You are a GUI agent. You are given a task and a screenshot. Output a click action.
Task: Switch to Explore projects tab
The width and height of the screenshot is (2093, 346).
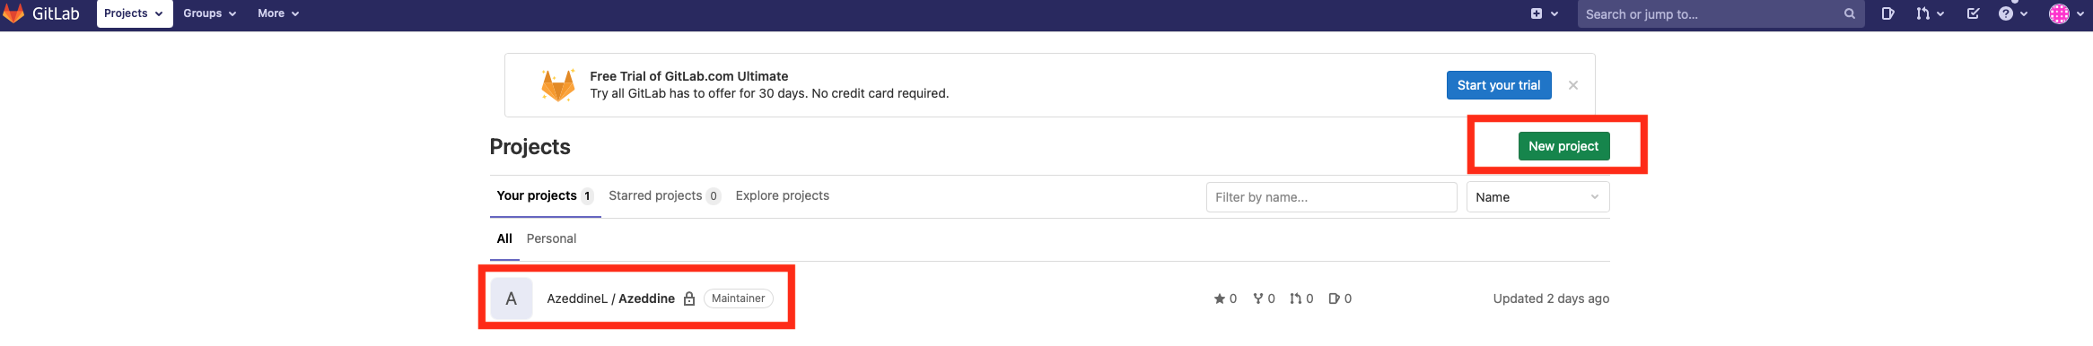point(782,195)
